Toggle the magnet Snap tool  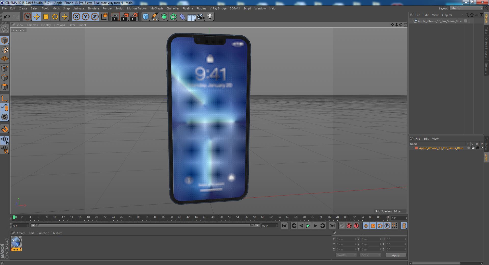(5, 129)
